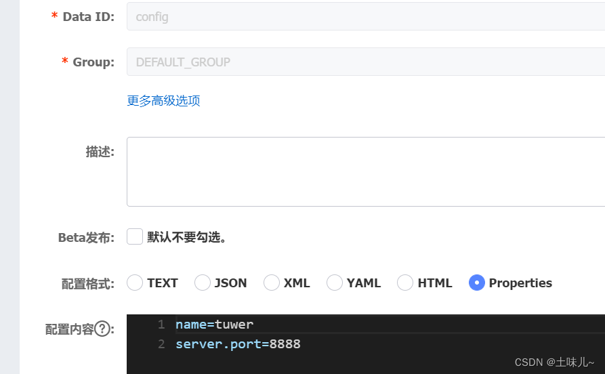Screen dimensions: 605x374
Task: Select the JSON format radio button
Action: [x=202, y=283]
